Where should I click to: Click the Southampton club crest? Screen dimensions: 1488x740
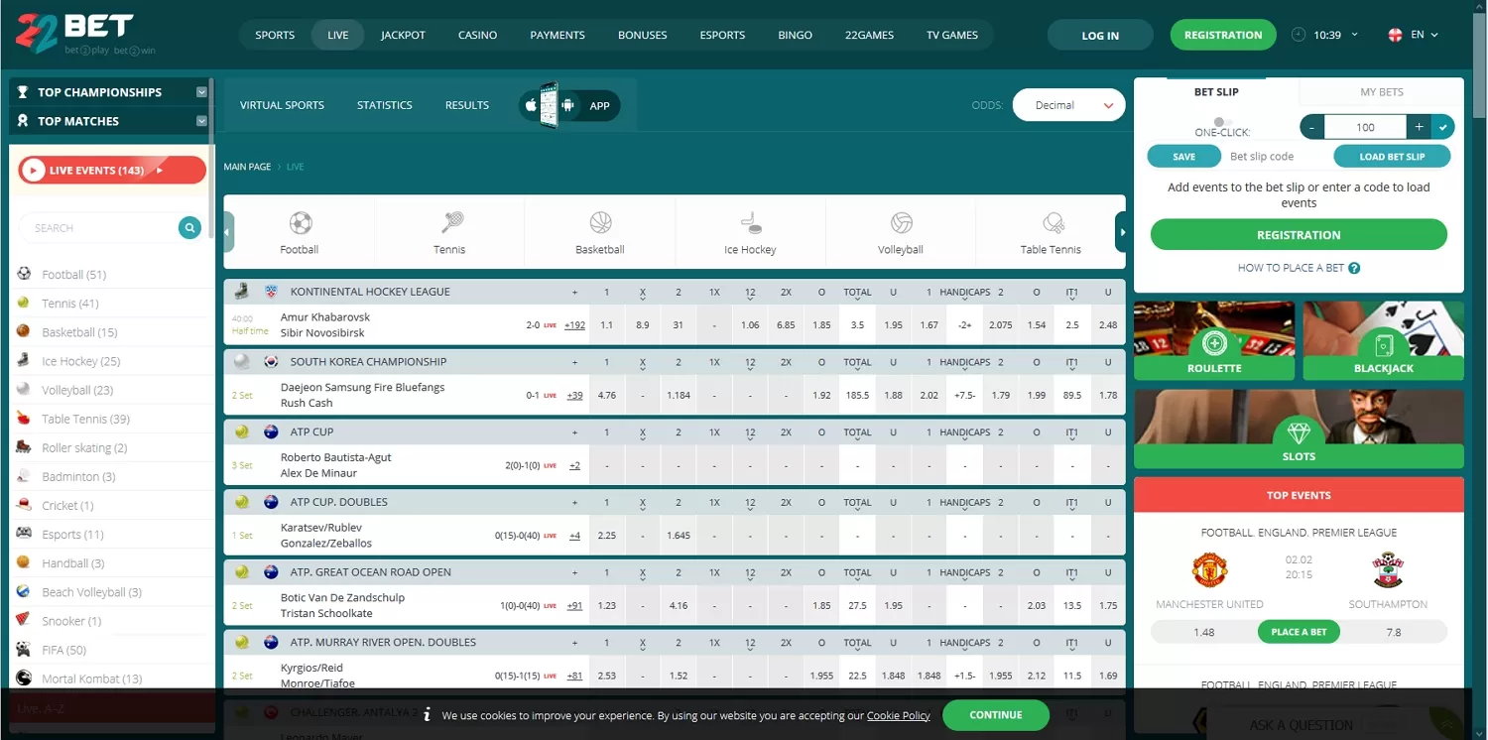click(1388, 570)
